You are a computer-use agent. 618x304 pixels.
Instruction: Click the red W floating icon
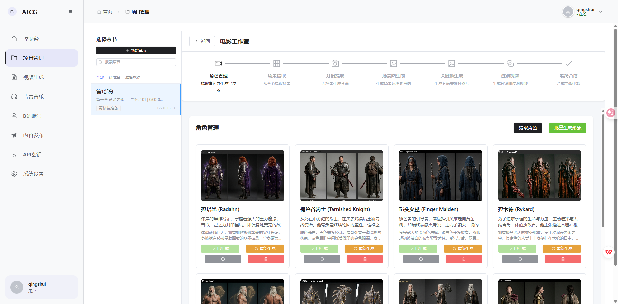pos(609,252)
